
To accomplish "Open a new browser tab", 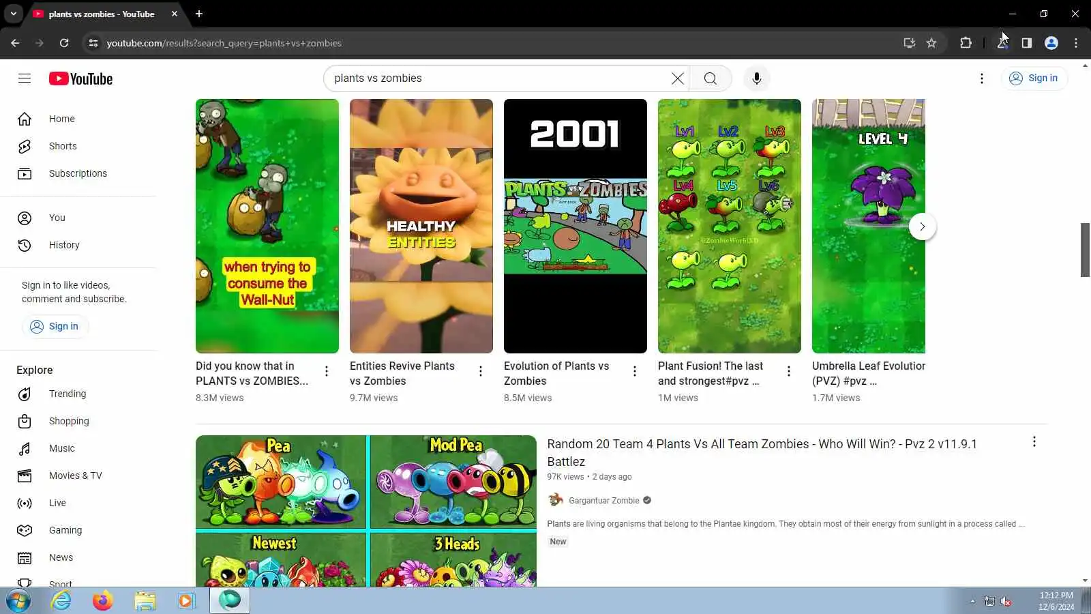I will coord(199,14).
